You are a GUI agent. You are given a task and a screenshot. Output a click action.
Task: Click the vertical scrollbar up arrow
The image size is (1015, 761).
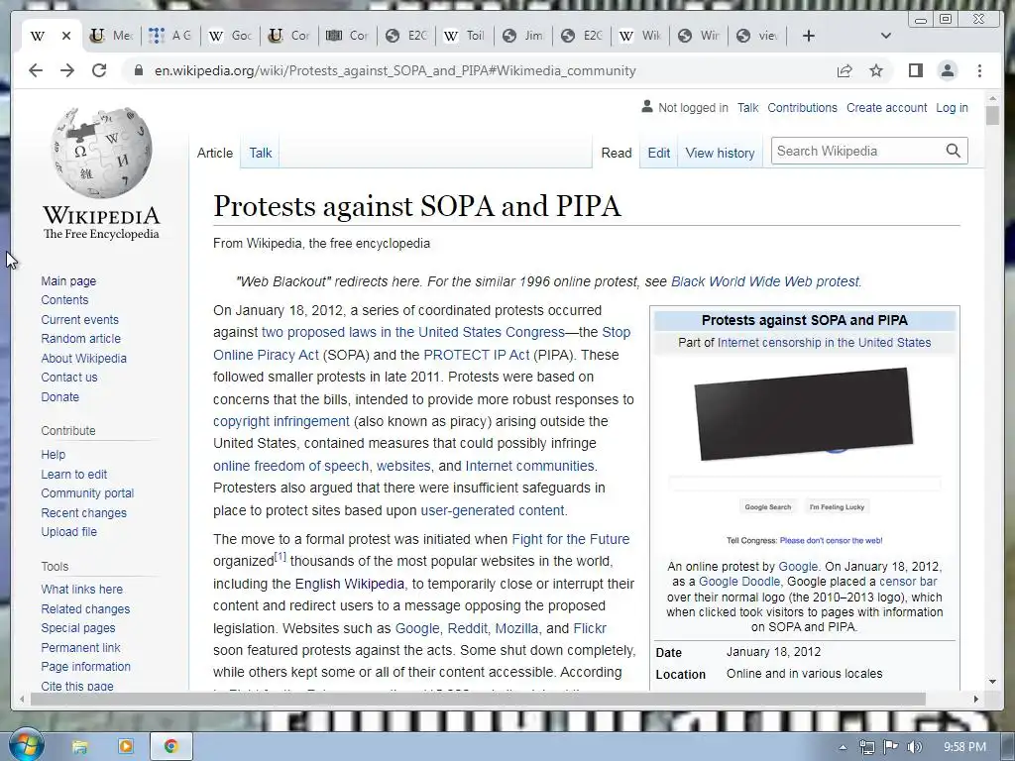click(x=992, y=99)
